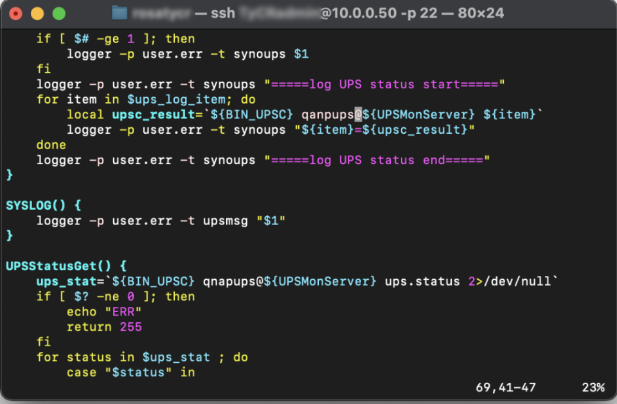Click 'logger -p user.err -t synoups $1' line
The height and width of the screenshot is (404, 617).
coord(188,54)
